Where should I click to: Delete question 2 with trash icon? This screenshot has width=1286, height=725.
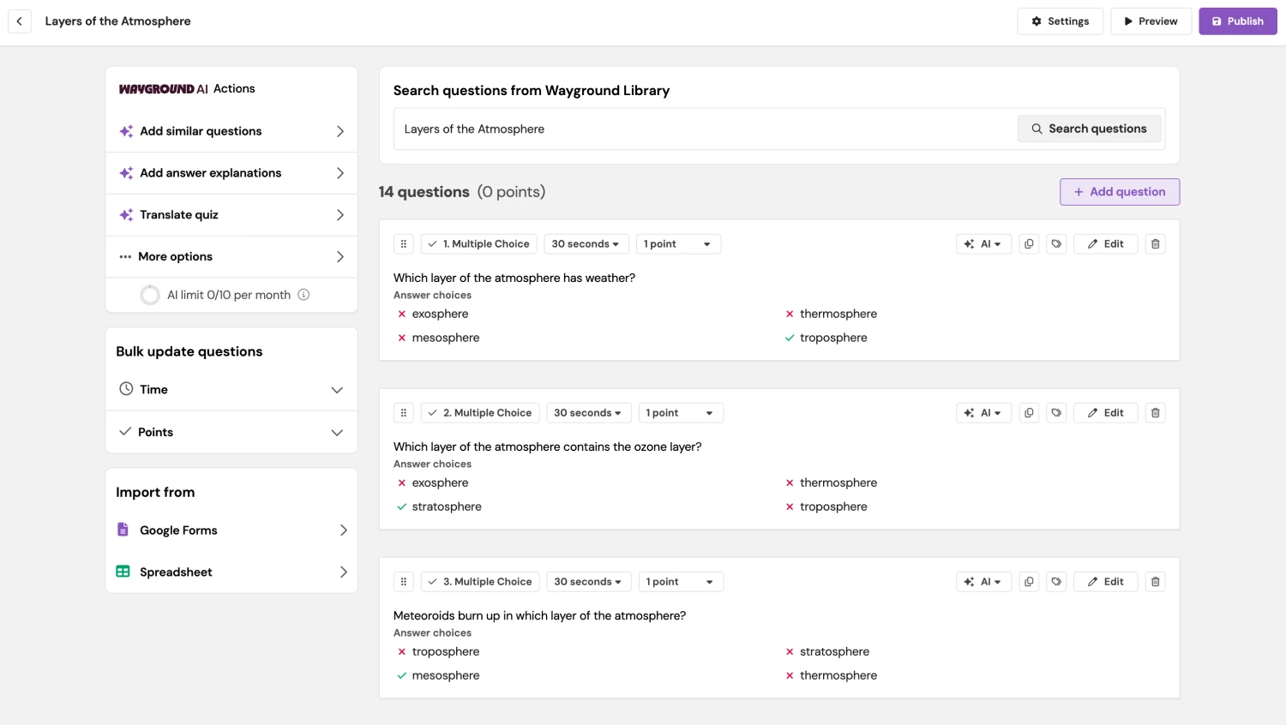(1155, 413)
